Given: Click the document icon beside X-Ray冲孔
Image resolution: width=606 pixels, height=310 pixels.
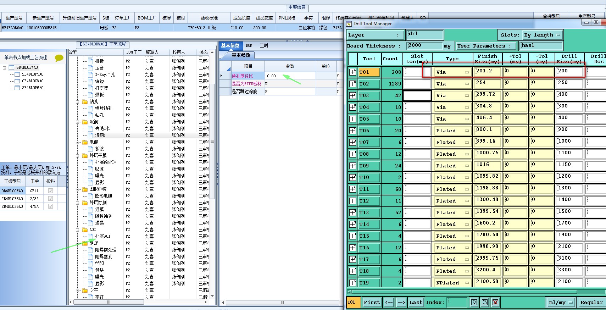Looking at the screenshot, I should 90,75.
